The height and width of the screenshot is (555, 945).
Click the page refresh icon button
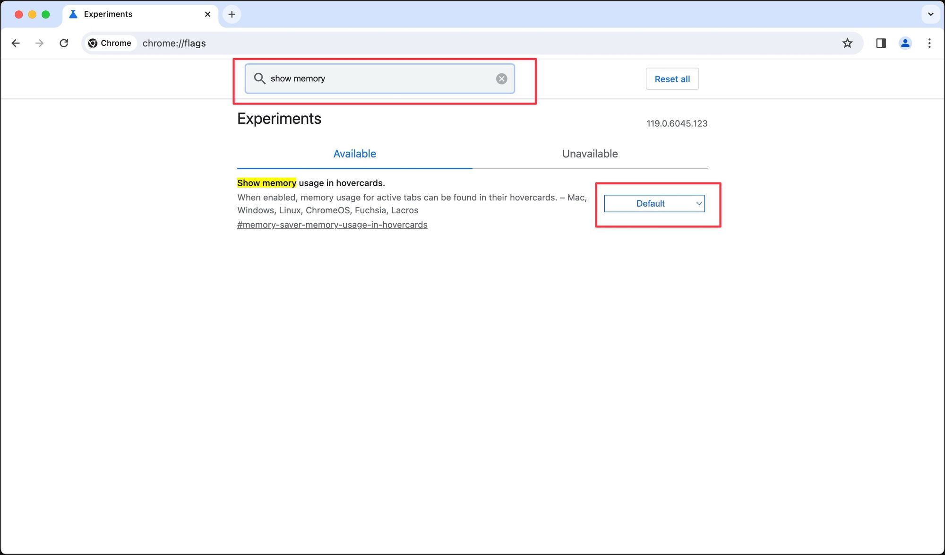pyautogui.click(x=64, y=43)
